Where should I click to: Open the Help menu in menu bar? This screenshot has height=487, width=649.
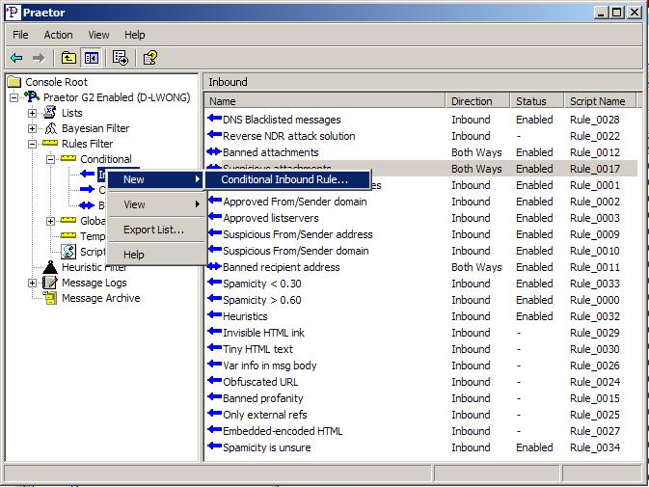click(134, 35)
